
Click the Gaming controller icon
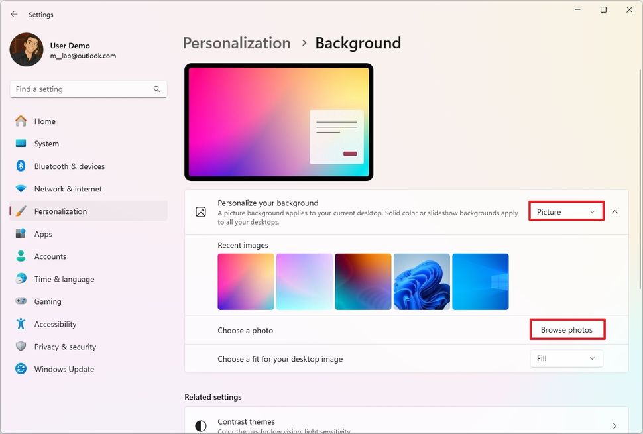pyautogui.click(x=21, y=301)
